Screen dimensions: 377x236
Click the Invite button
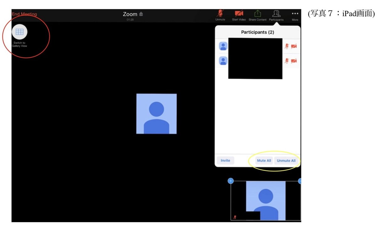click(225, 160)
